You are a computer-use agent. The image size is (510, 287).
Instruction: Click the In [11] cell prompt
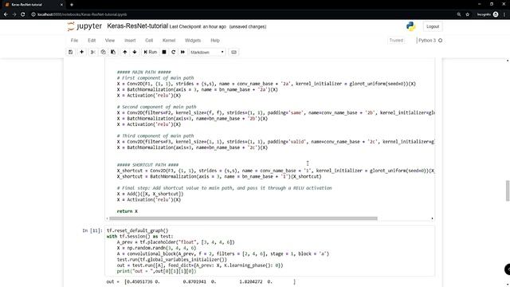(x=92, y=230)
